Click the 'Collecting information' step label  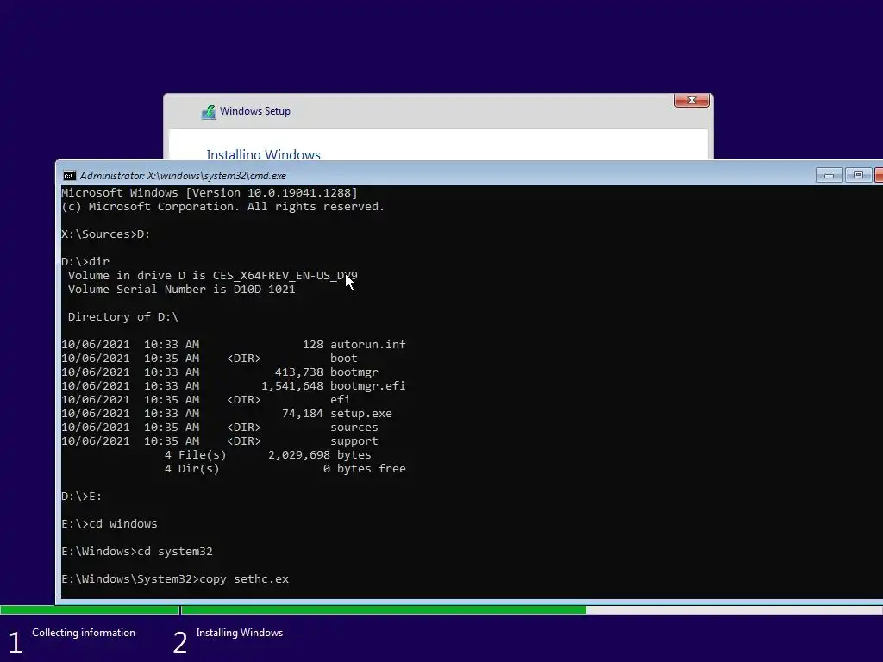click(x=84, y=633)
